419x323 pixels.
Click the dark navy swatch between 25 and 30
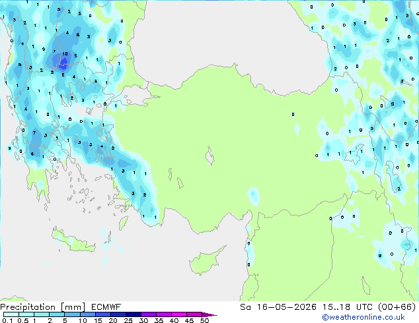(133, 314)
